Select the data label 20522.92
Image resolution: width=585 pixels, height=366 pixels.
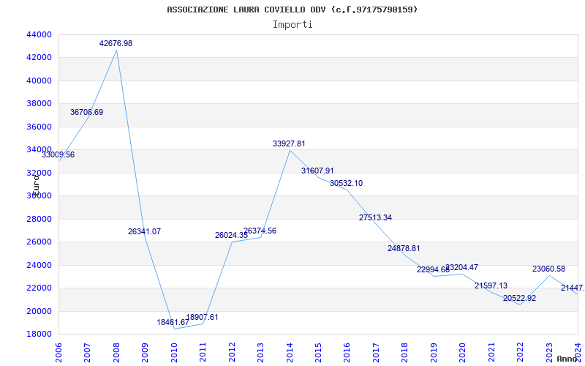(519, 299)
